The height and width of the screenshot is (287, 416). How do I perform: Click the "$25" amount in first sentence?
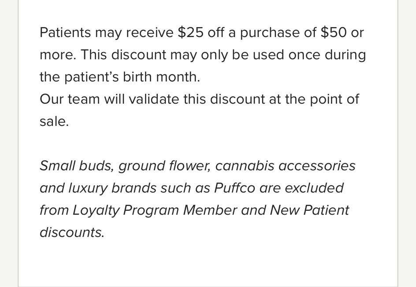[x=191, y=32]
